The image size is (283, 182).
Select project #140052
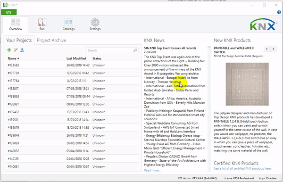pyautogui.click(x=72, y=151)
